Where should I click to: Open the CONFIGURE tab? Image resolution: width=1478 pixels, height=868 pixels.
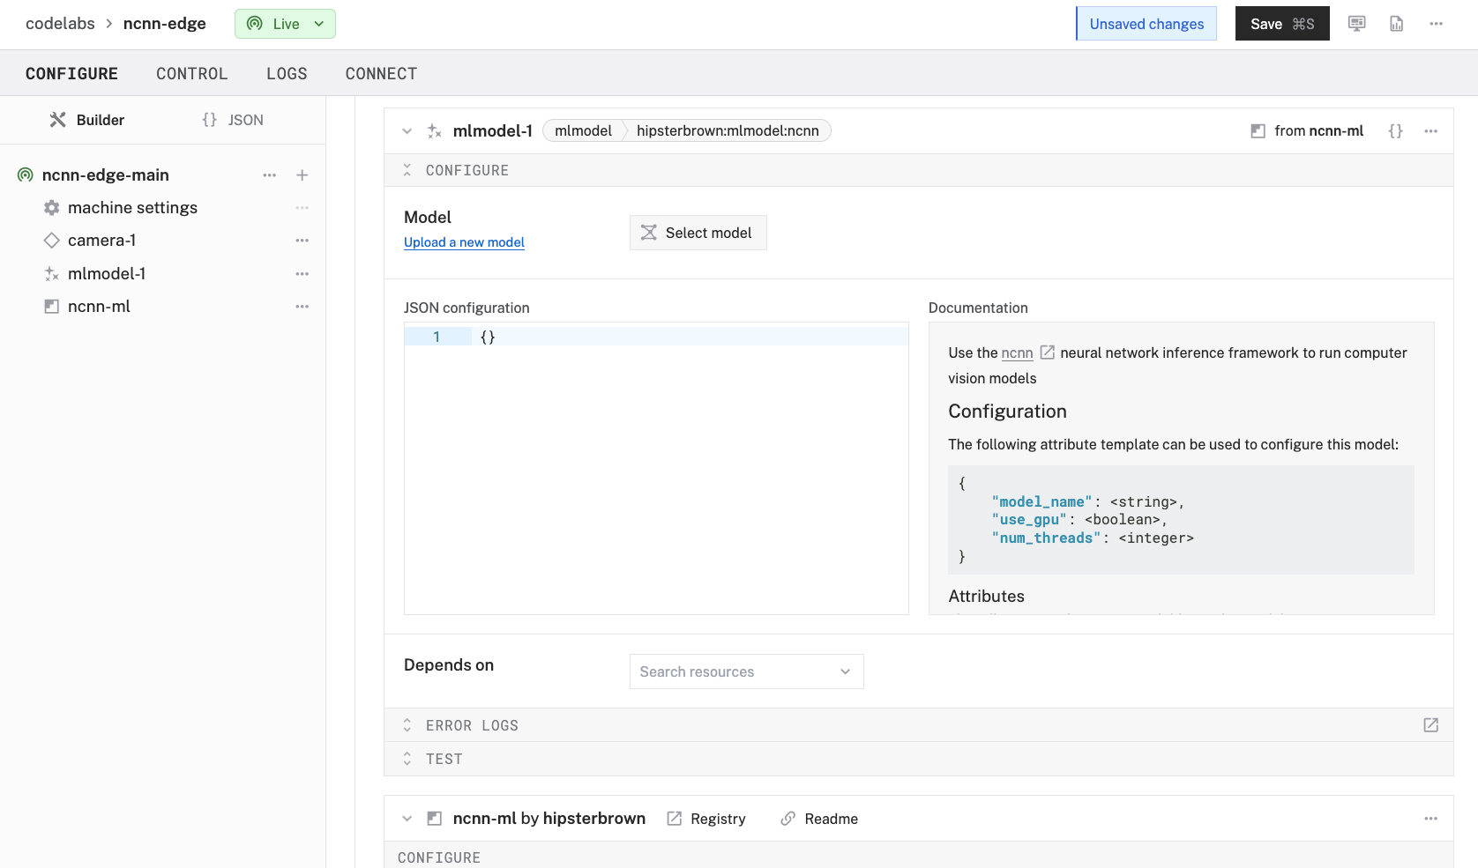tap(71, 74)
